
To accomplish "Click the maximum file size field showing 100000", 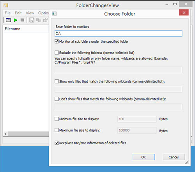I will (x=137, y=130).
